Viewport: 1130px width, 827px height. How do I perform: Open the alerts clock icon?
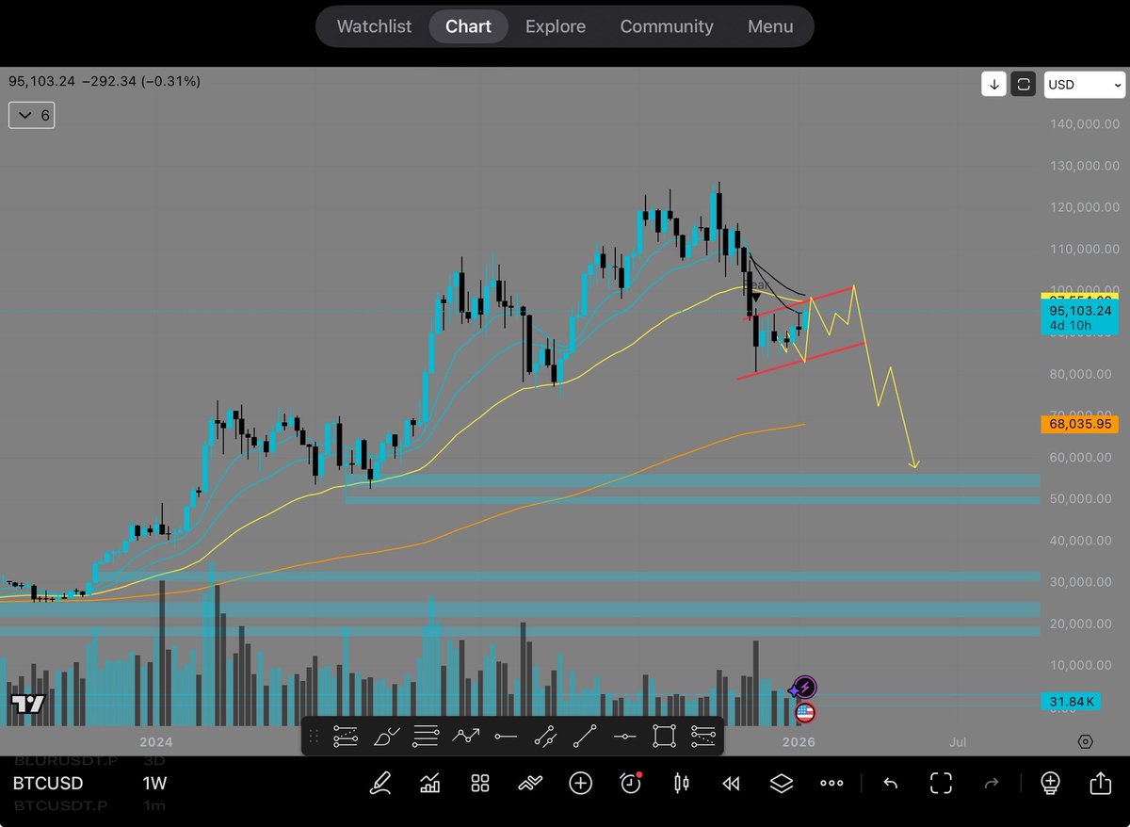point(631,783)
